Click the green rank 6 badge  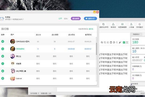[3, 56]
